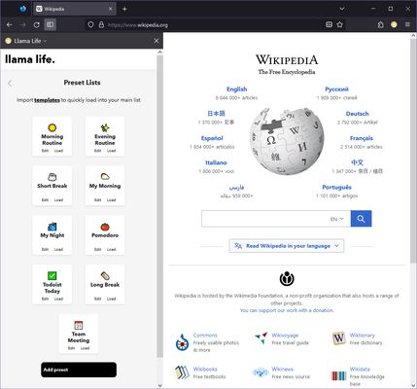The width and height of the screenshot is (417, 389).
Task: Click the Wikimedia Foundation logo
Action: (x=287, y=278)
